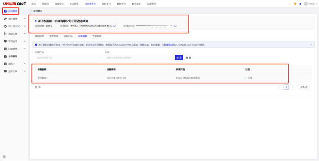Open the 所属产品 dropdown filter
Image resolution: width=319 pixels, height=161 pixels.
[x=68, y=58]
